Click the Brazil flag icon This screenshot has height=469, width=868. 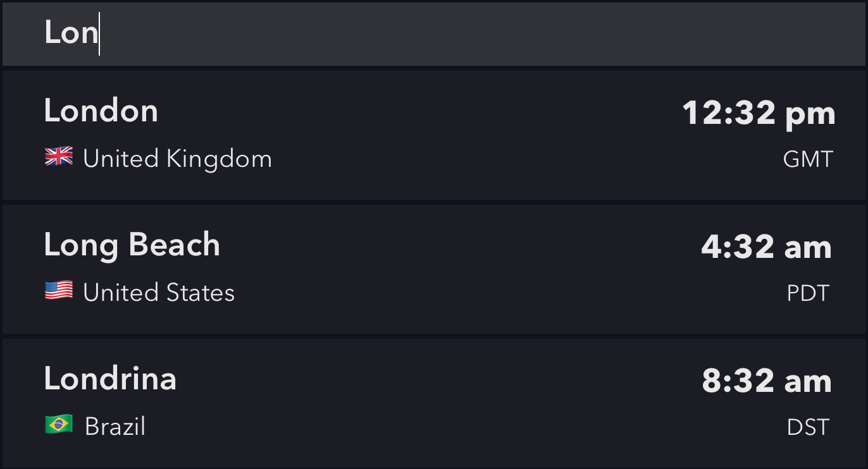point(59,425)
